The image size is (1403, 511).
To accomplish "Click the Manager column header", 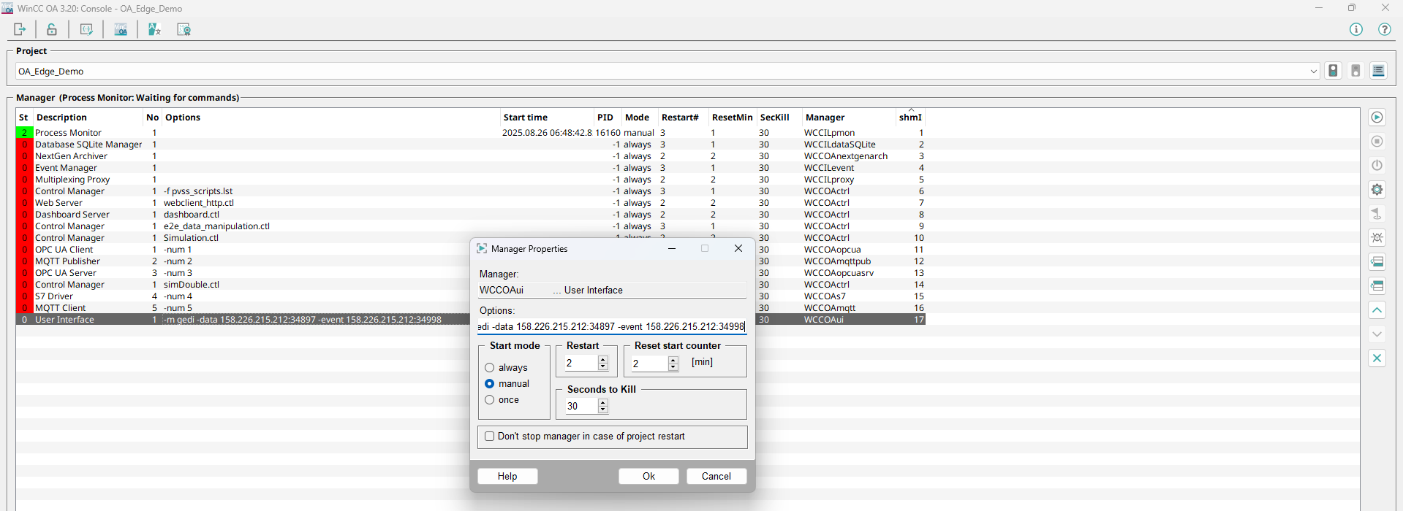I will click(825, 118).
